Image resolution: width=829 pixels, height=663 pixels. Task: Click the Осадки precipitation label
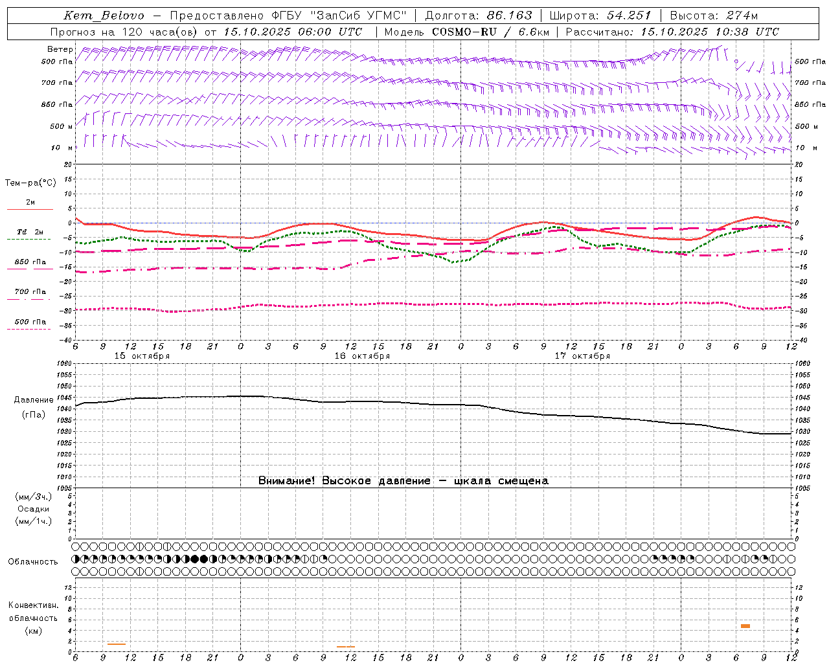click(x=34, y=509)
